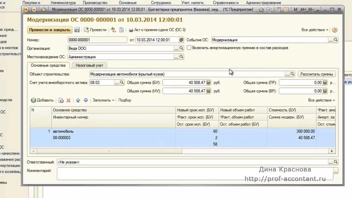Click the title bar round dropdown arrow button
Viewport: 352px width, 198px height.
(34, 10)
